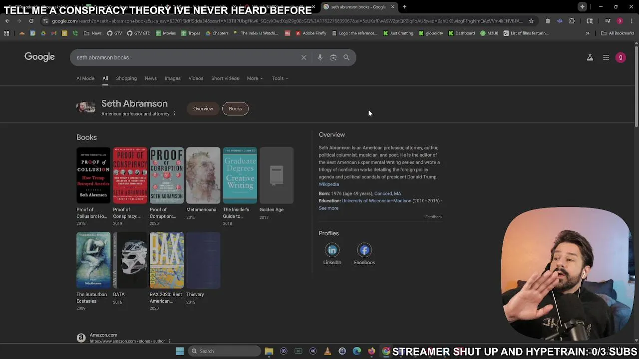
Task: Open the Adobe Firefly bookmark
Action: pyautogui.click(x=311, y=33)
